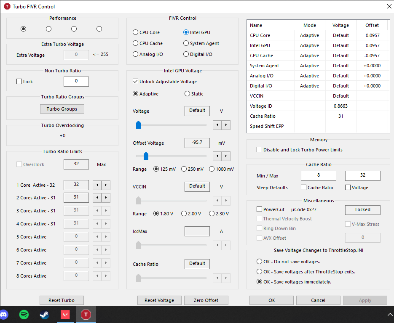Click the Reset Turbo button
Viewport: 394px width, 323px height.
point(62,300)
